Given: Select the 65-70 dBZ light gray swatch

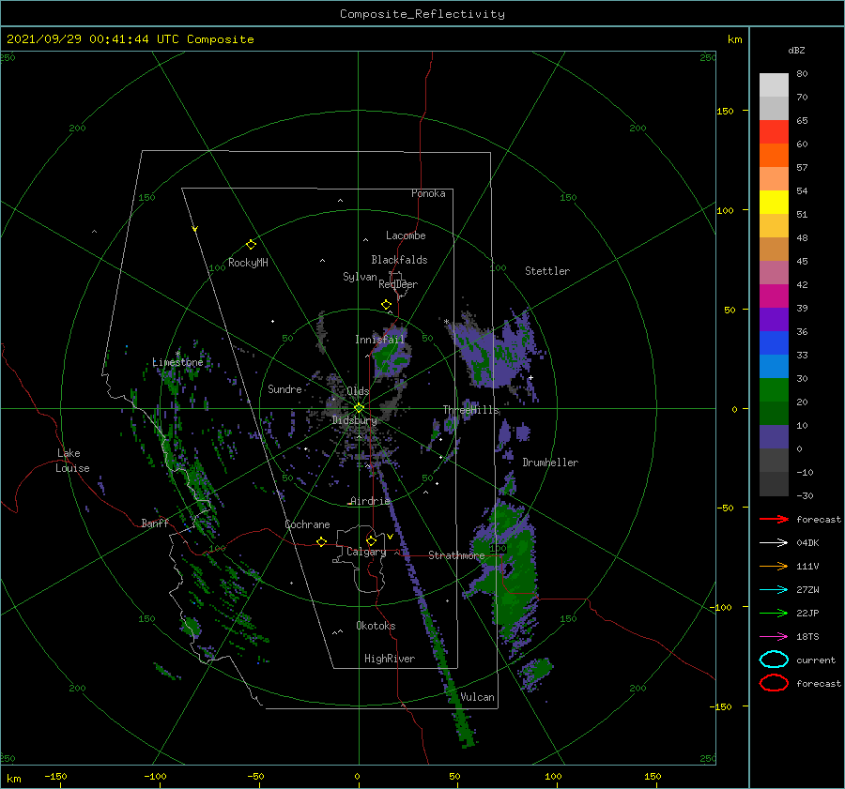Looking at the screenshot, I should (774, 108).
